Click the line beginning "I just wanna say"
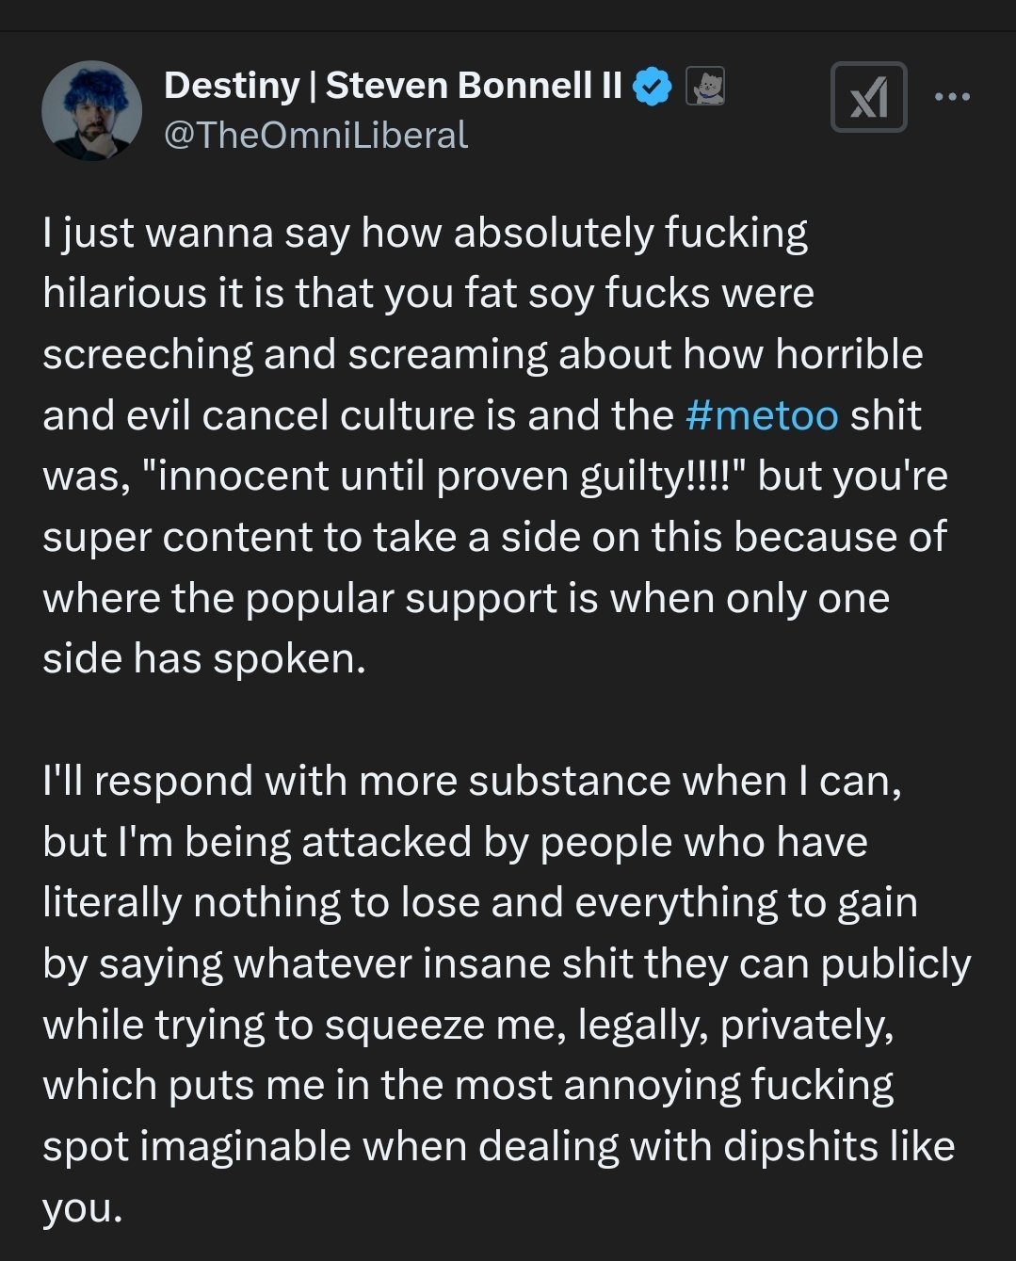 pyautogui.click(x=425, y=234)
